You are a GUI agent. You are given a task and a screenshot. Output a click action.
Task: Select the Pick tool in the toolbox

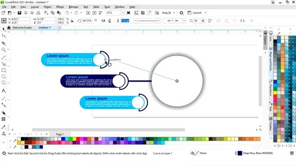click(x=3, y=29)
